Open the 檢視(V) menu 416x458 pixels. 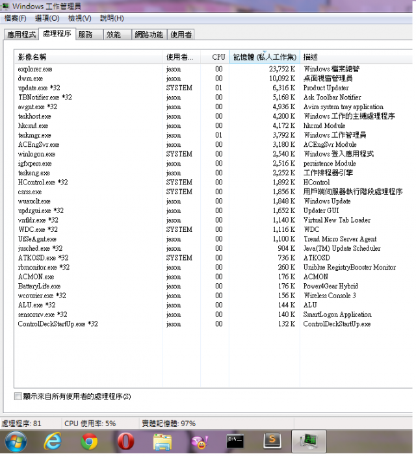[79, 18]
